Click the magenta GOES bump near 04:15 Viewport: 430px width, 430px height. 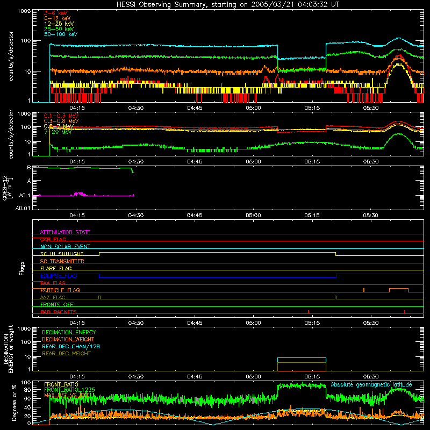tap(80, 194)
